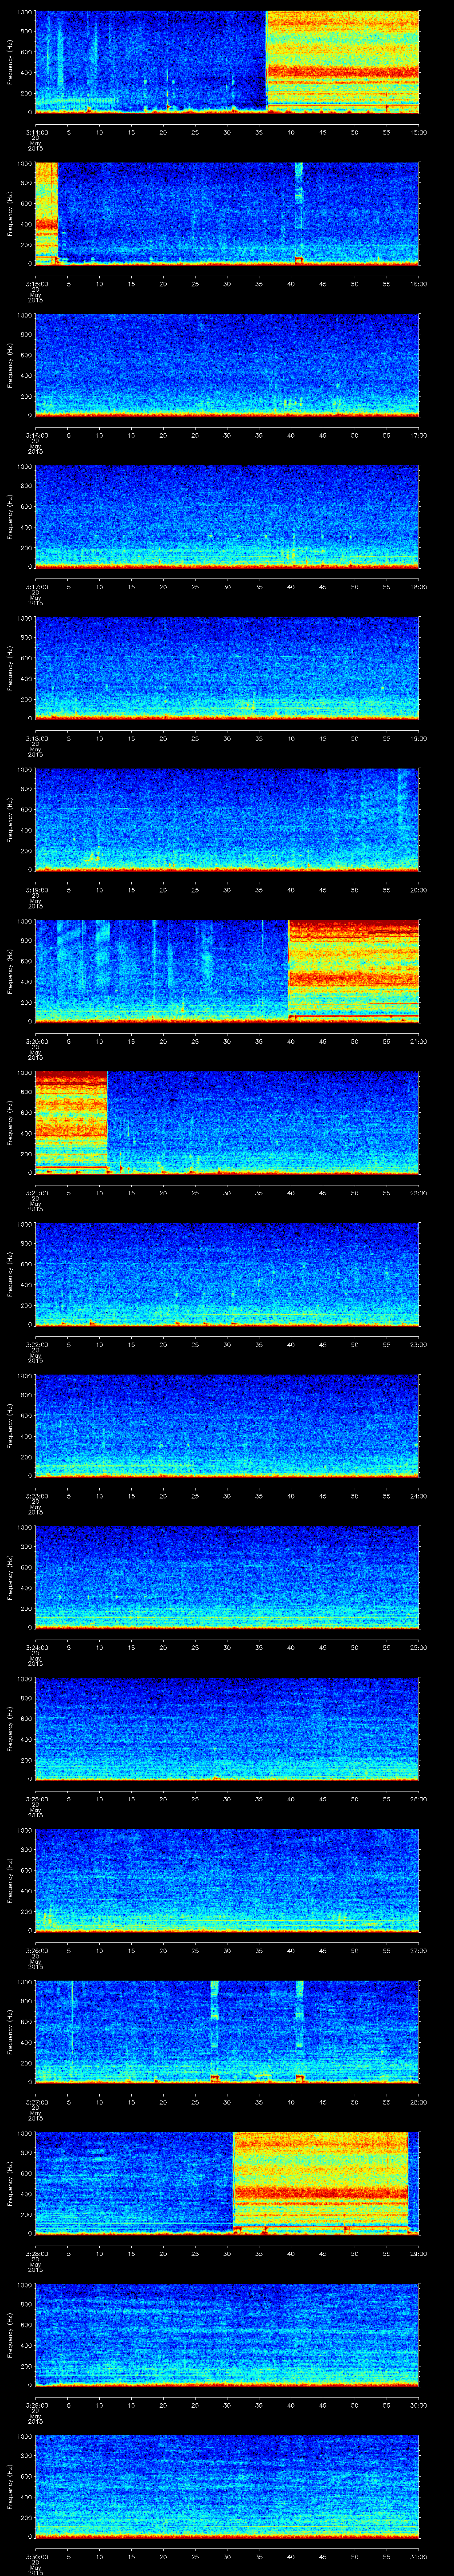The image size is (454, 2576).
Task: Select the long loud burst in 3:28 spectrogram
Action: coord(320,2183)
